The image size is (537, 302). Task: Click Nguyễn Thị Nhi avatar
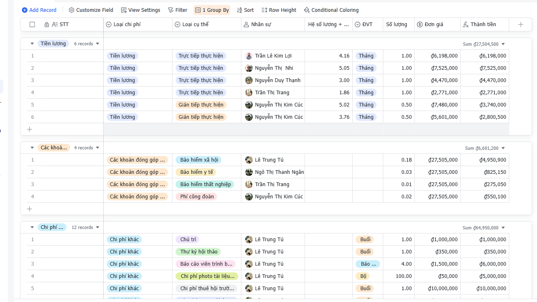pyautogui.click(x=249, y=68)
